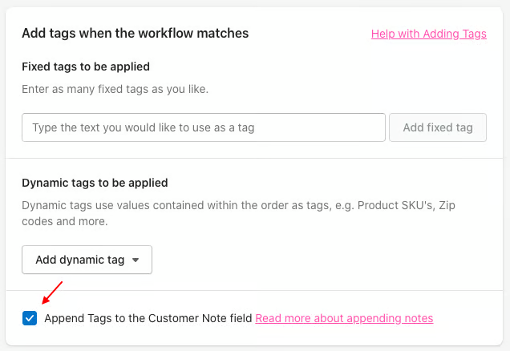Click appending notes in the pink link
510x351 pixels.
pyautogui.click(x=390, y=318)
